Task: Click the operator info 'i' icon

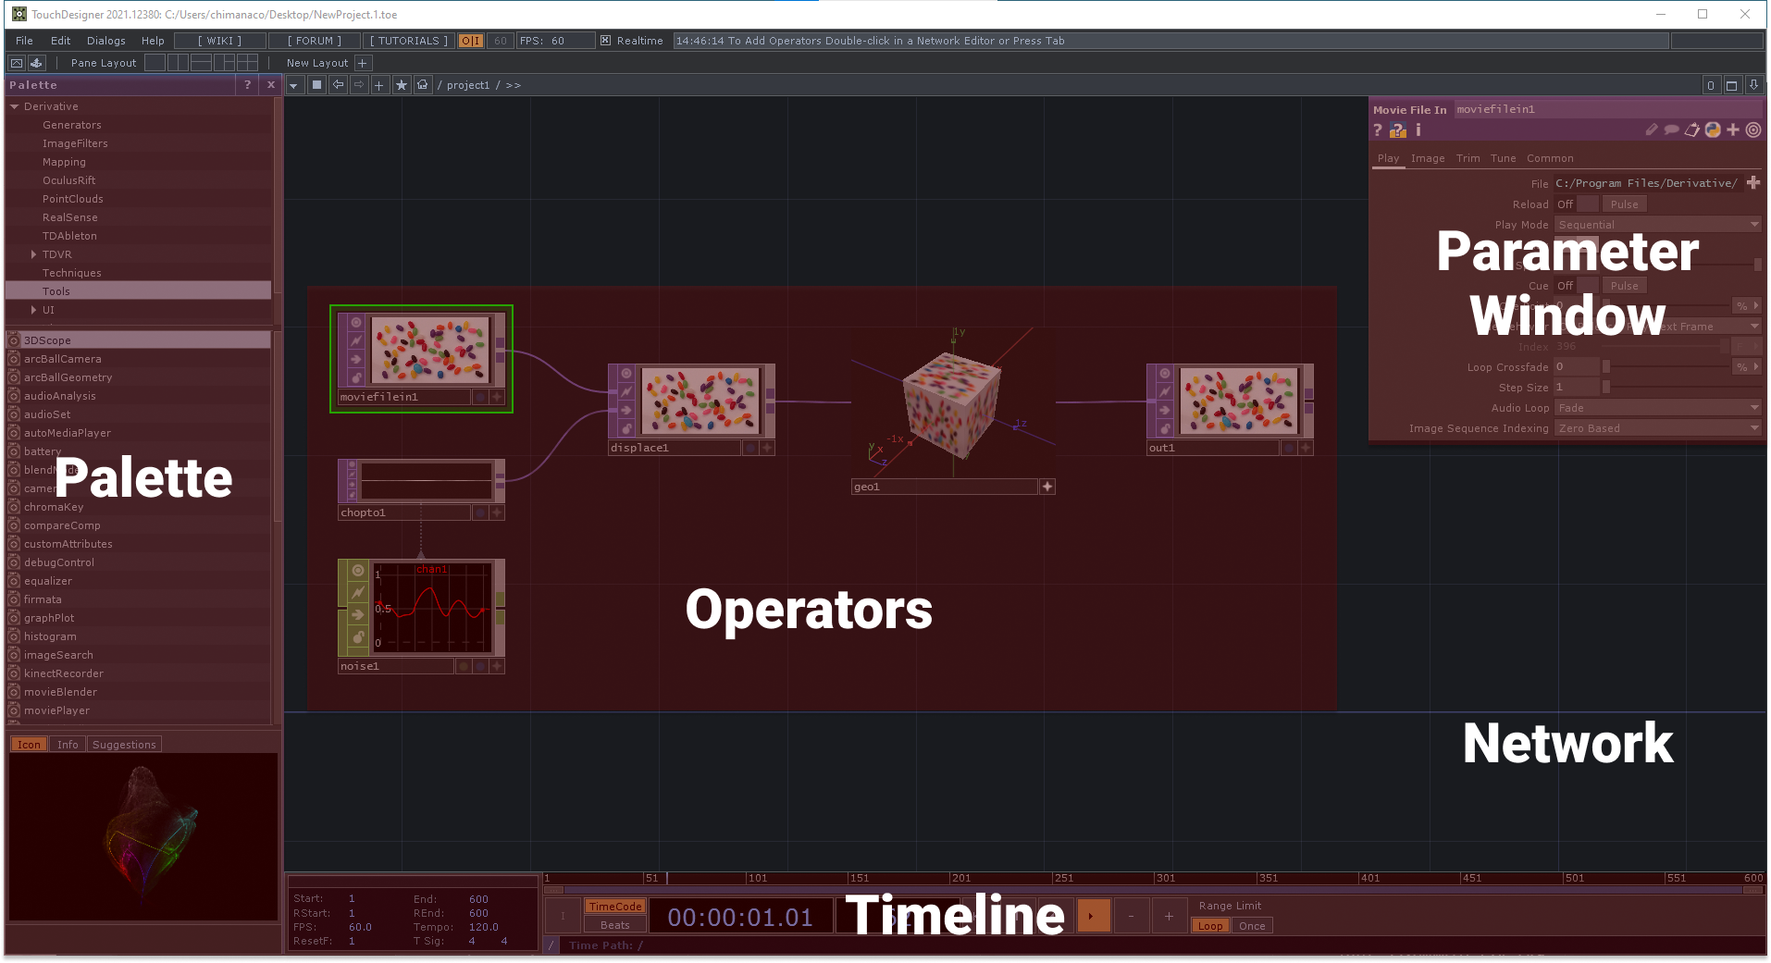Action: [1418, 130]
